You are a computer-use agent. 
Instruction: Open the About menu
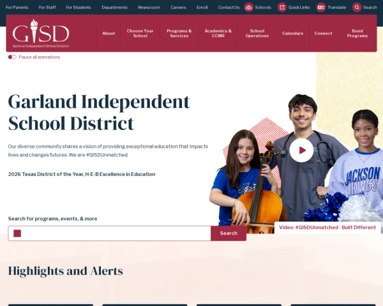(109, 33)
